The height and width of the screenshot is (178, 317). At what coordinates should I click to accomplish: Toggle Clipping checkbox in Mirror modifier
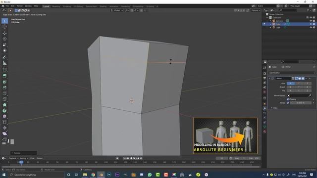(x=288, y=99)
